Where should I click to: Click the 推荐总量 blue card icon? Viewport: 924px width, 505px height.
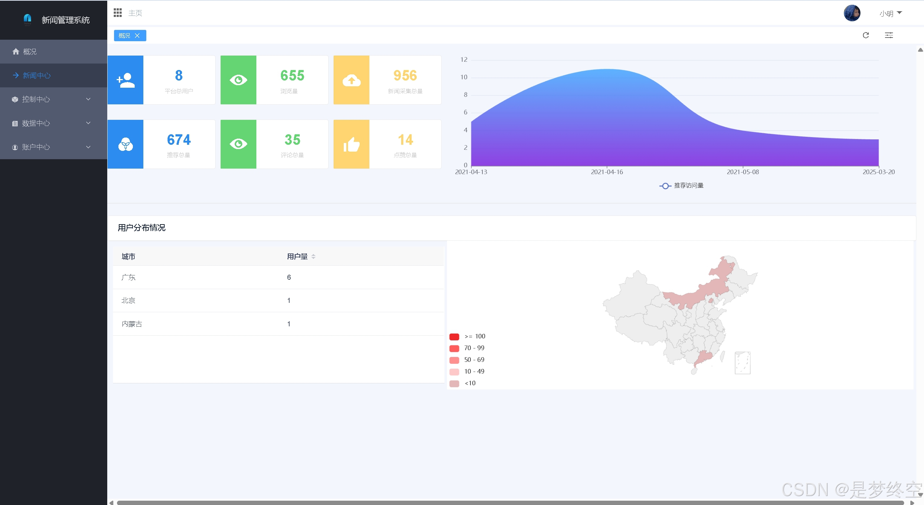pyautogui.click(x=125, y=144)
